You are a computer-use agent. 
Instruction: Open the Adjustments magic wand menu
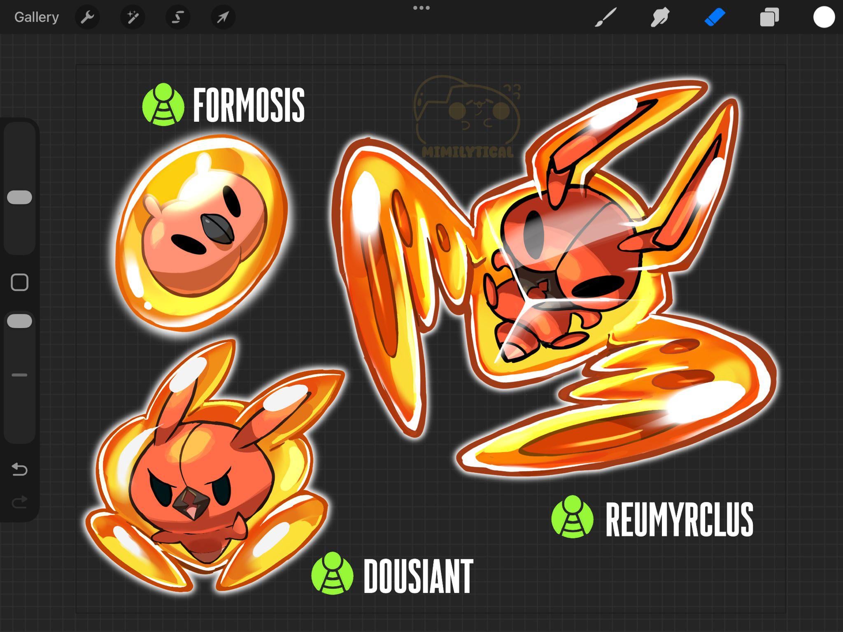pos(133,17)
